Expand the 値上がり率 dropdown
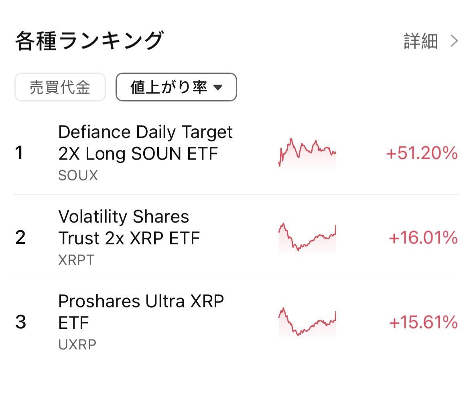The image size is (473, 393). point(176,87)
